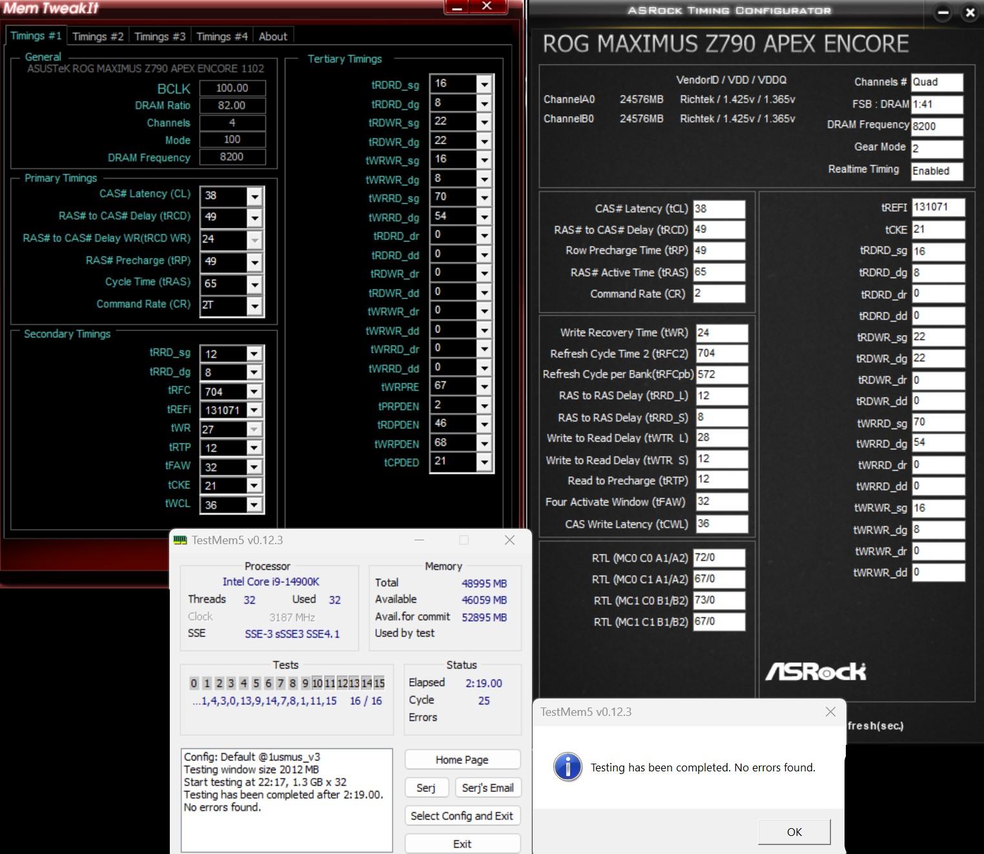Close the TestMem5 main window
Screen dimensions: 984x854
pos(509,540)
